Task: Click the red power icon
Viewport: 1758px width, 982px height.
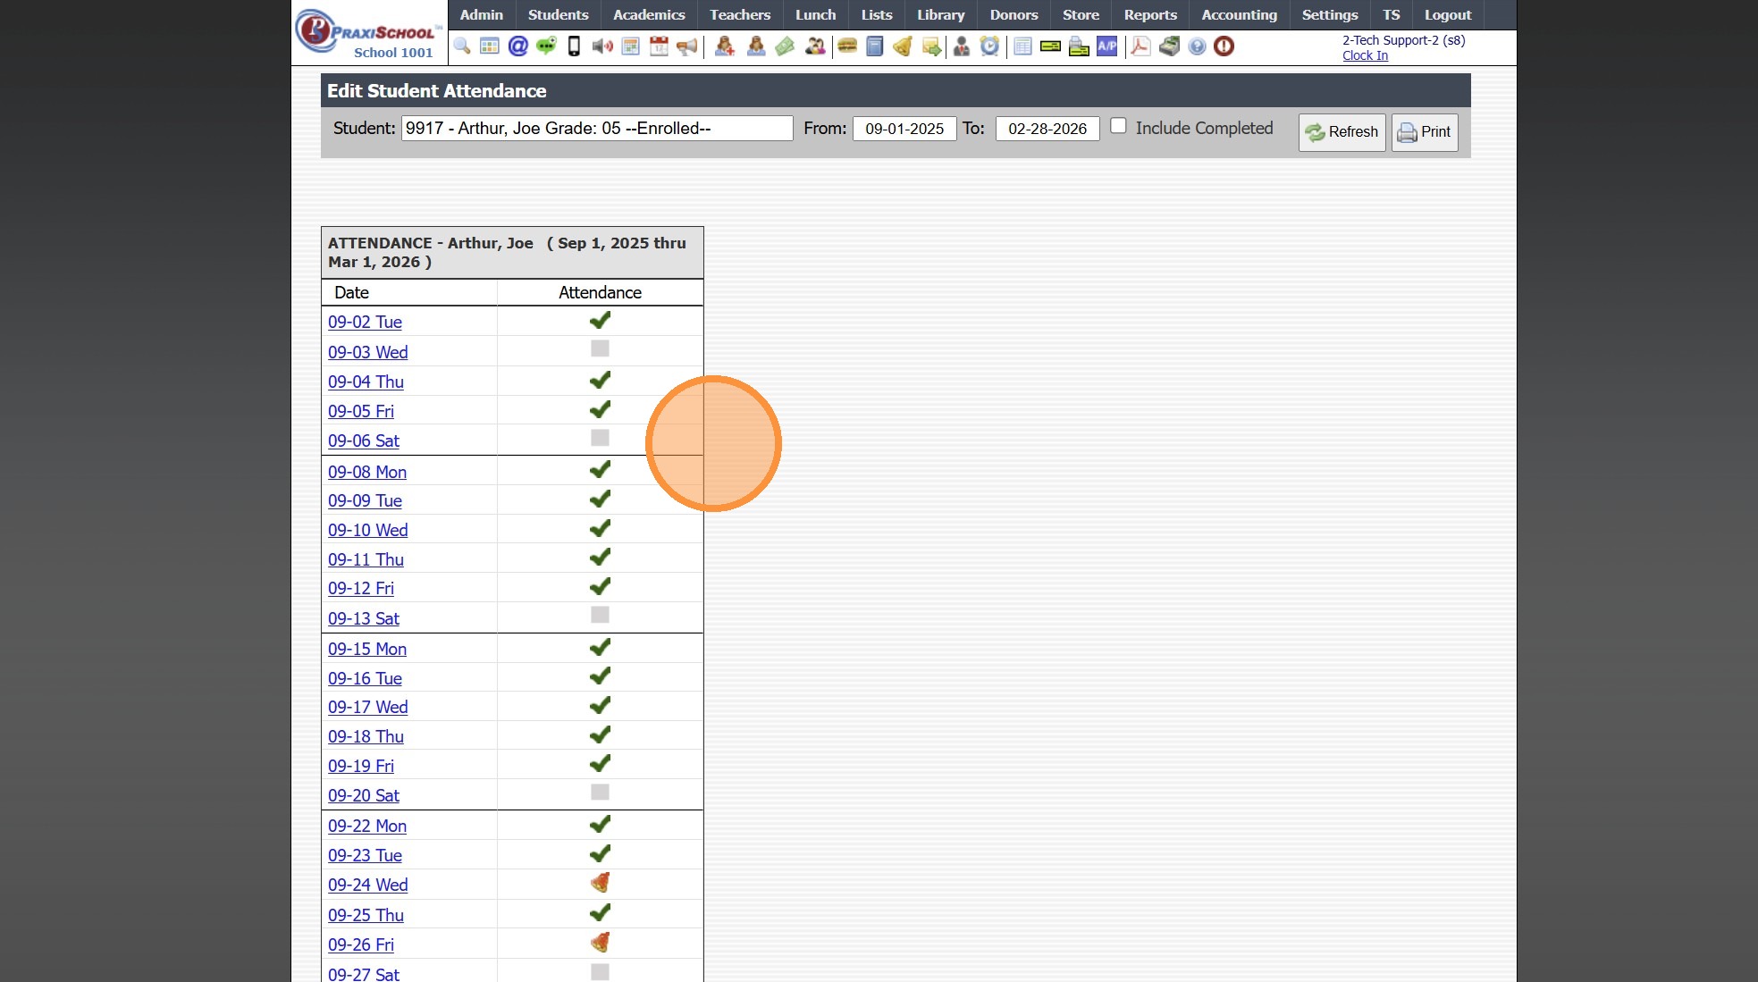Action: [x=1224, y=46]
